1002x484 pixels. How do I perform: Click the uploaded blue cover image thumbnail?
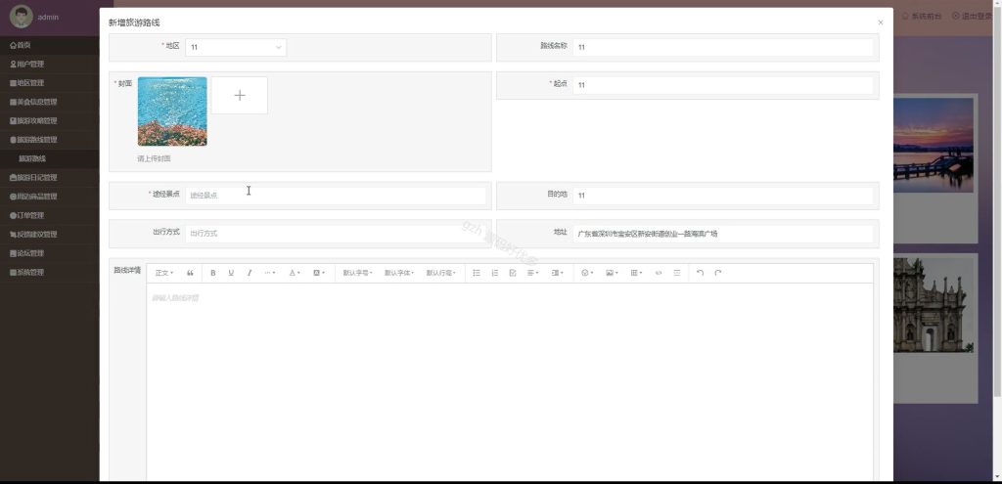pos(172,111)
